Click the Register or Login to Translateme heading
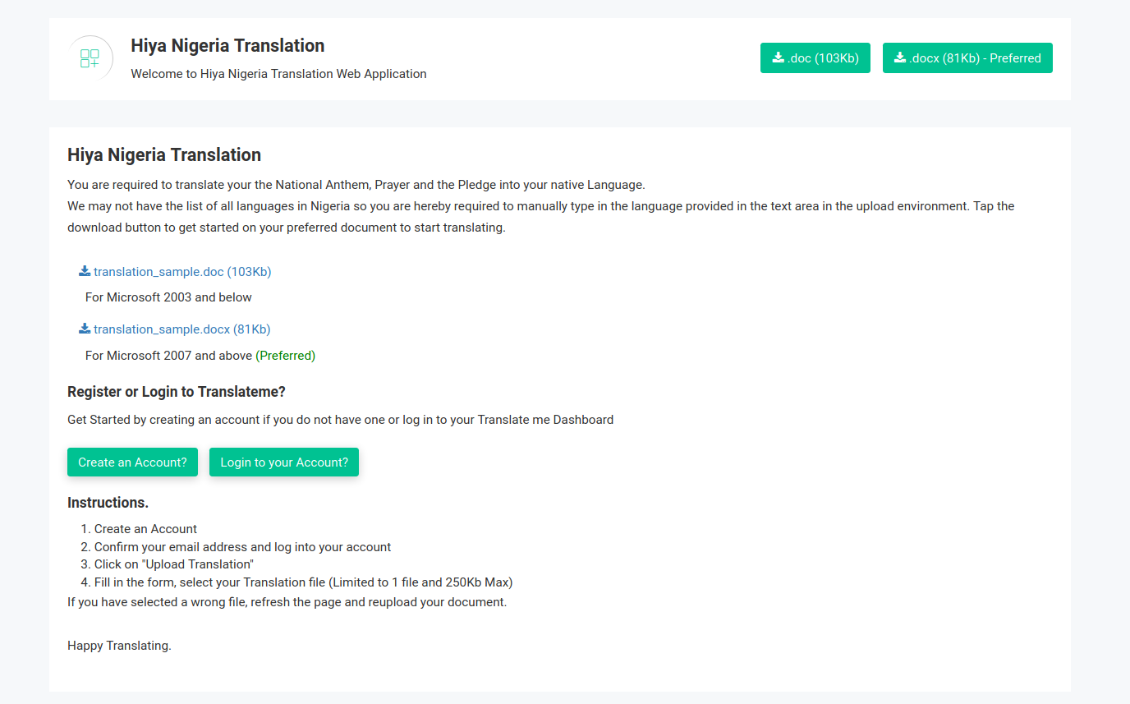Image resolution: width=1130 pixels, height=704 pixels. click(176, 391)
